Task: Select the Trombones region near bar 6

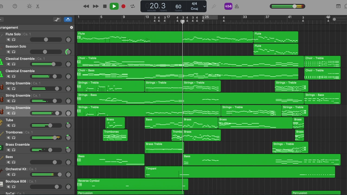Action: pyautogui.click(x=115, y=135)
